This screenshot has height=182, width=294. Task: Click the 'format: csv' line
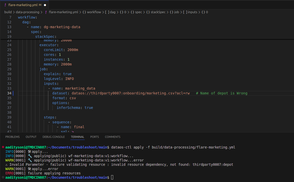pos(64,98)
